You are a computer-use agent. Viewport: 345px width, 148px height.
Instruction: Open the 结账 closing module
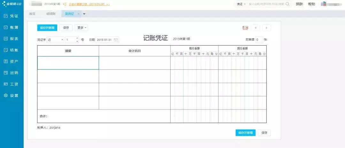[x=11, y=50]
